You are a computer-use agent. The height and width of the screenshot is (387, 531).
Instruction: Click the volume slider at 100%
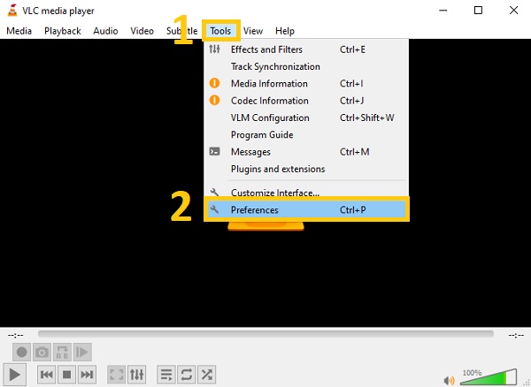click(x=489, y=377)
